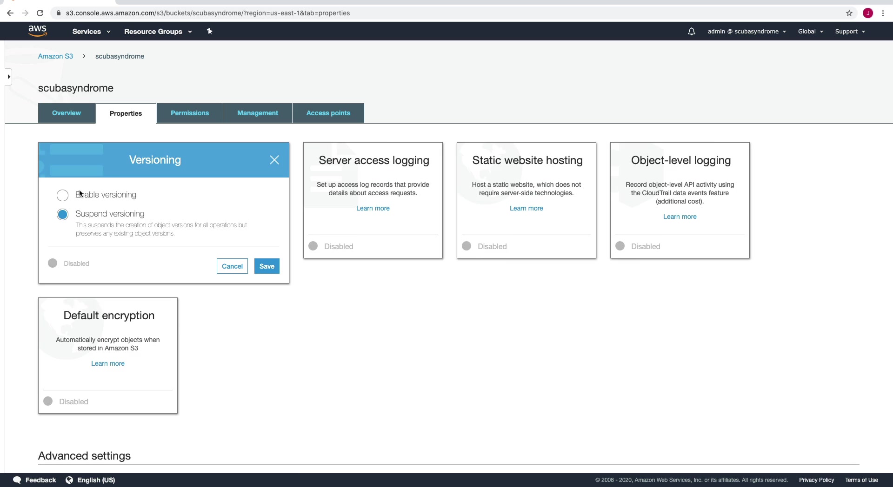Switch to the Permissions tab
Viewport: 893px width, 487px height.
click(190, 113)
